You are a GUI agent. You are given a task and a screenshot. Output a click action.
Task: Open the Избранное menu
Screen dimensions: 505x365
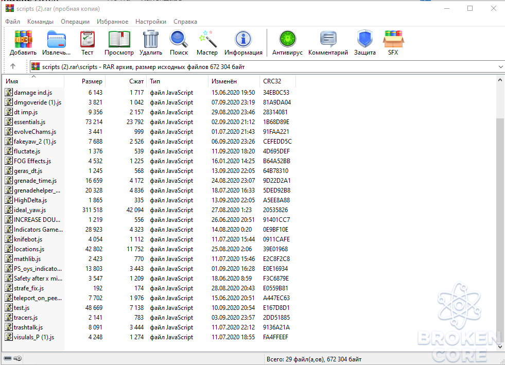coord(112,22)
